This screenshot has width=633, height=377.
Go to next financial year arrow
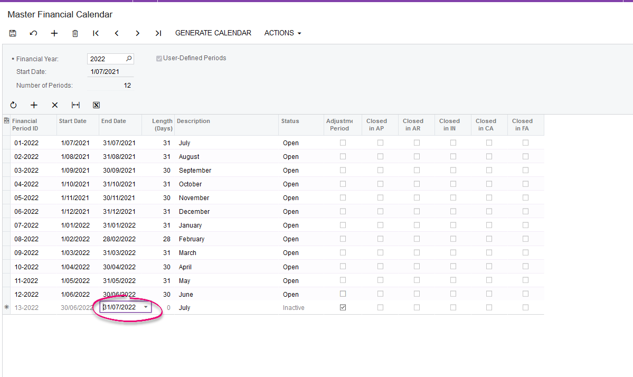[137, 33]
